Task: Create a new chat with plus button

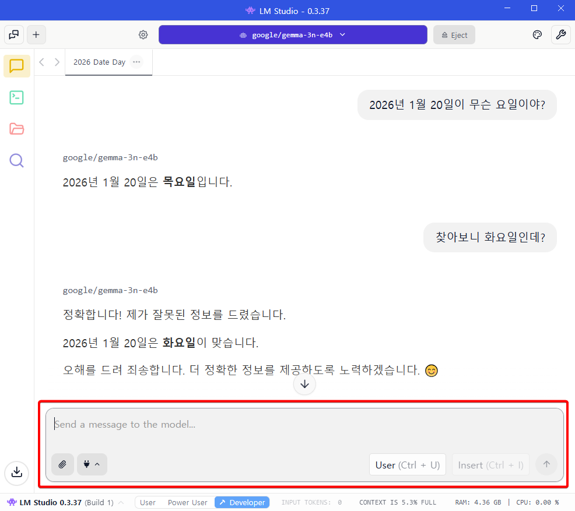Action: (36, 35)
